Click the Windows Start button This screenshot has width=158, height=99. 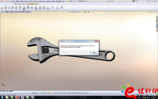tap(2, 97)
